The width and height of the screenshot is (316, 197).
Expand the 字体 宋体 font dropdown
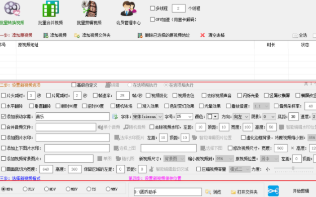tap(147, 117)
